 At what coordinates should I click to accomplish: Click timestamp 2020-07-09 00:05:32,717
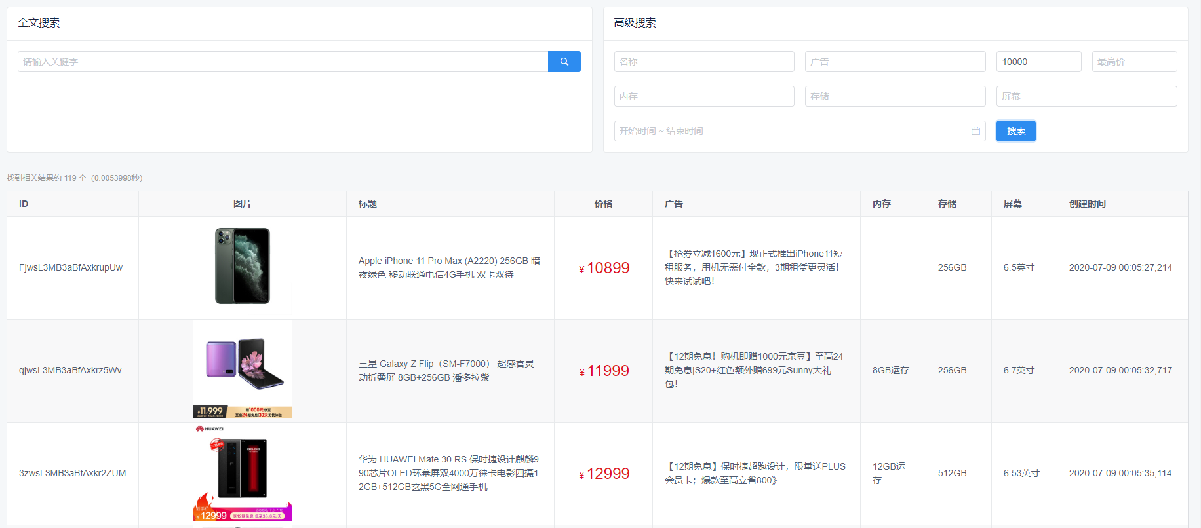(x=1120, y=370)
